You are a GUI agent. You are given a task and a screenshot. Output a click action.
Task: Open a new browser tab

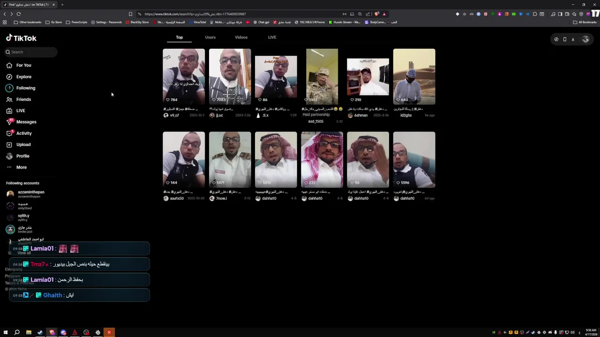tap(62, 5)
